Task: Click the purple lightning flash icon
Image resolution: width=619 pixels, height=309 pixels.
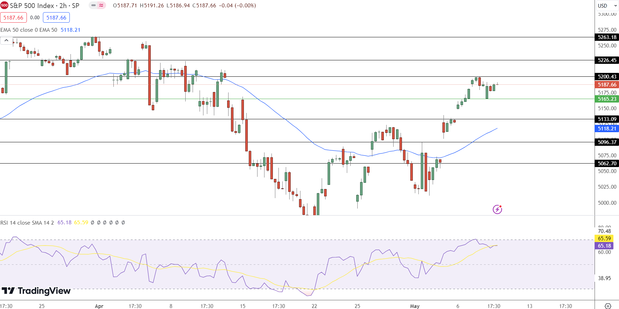Action: (497, 209)
